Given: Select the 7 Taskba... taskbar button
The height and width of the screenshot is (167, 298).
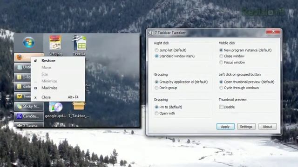Looking at the screenshot, I should pos(28,125).
